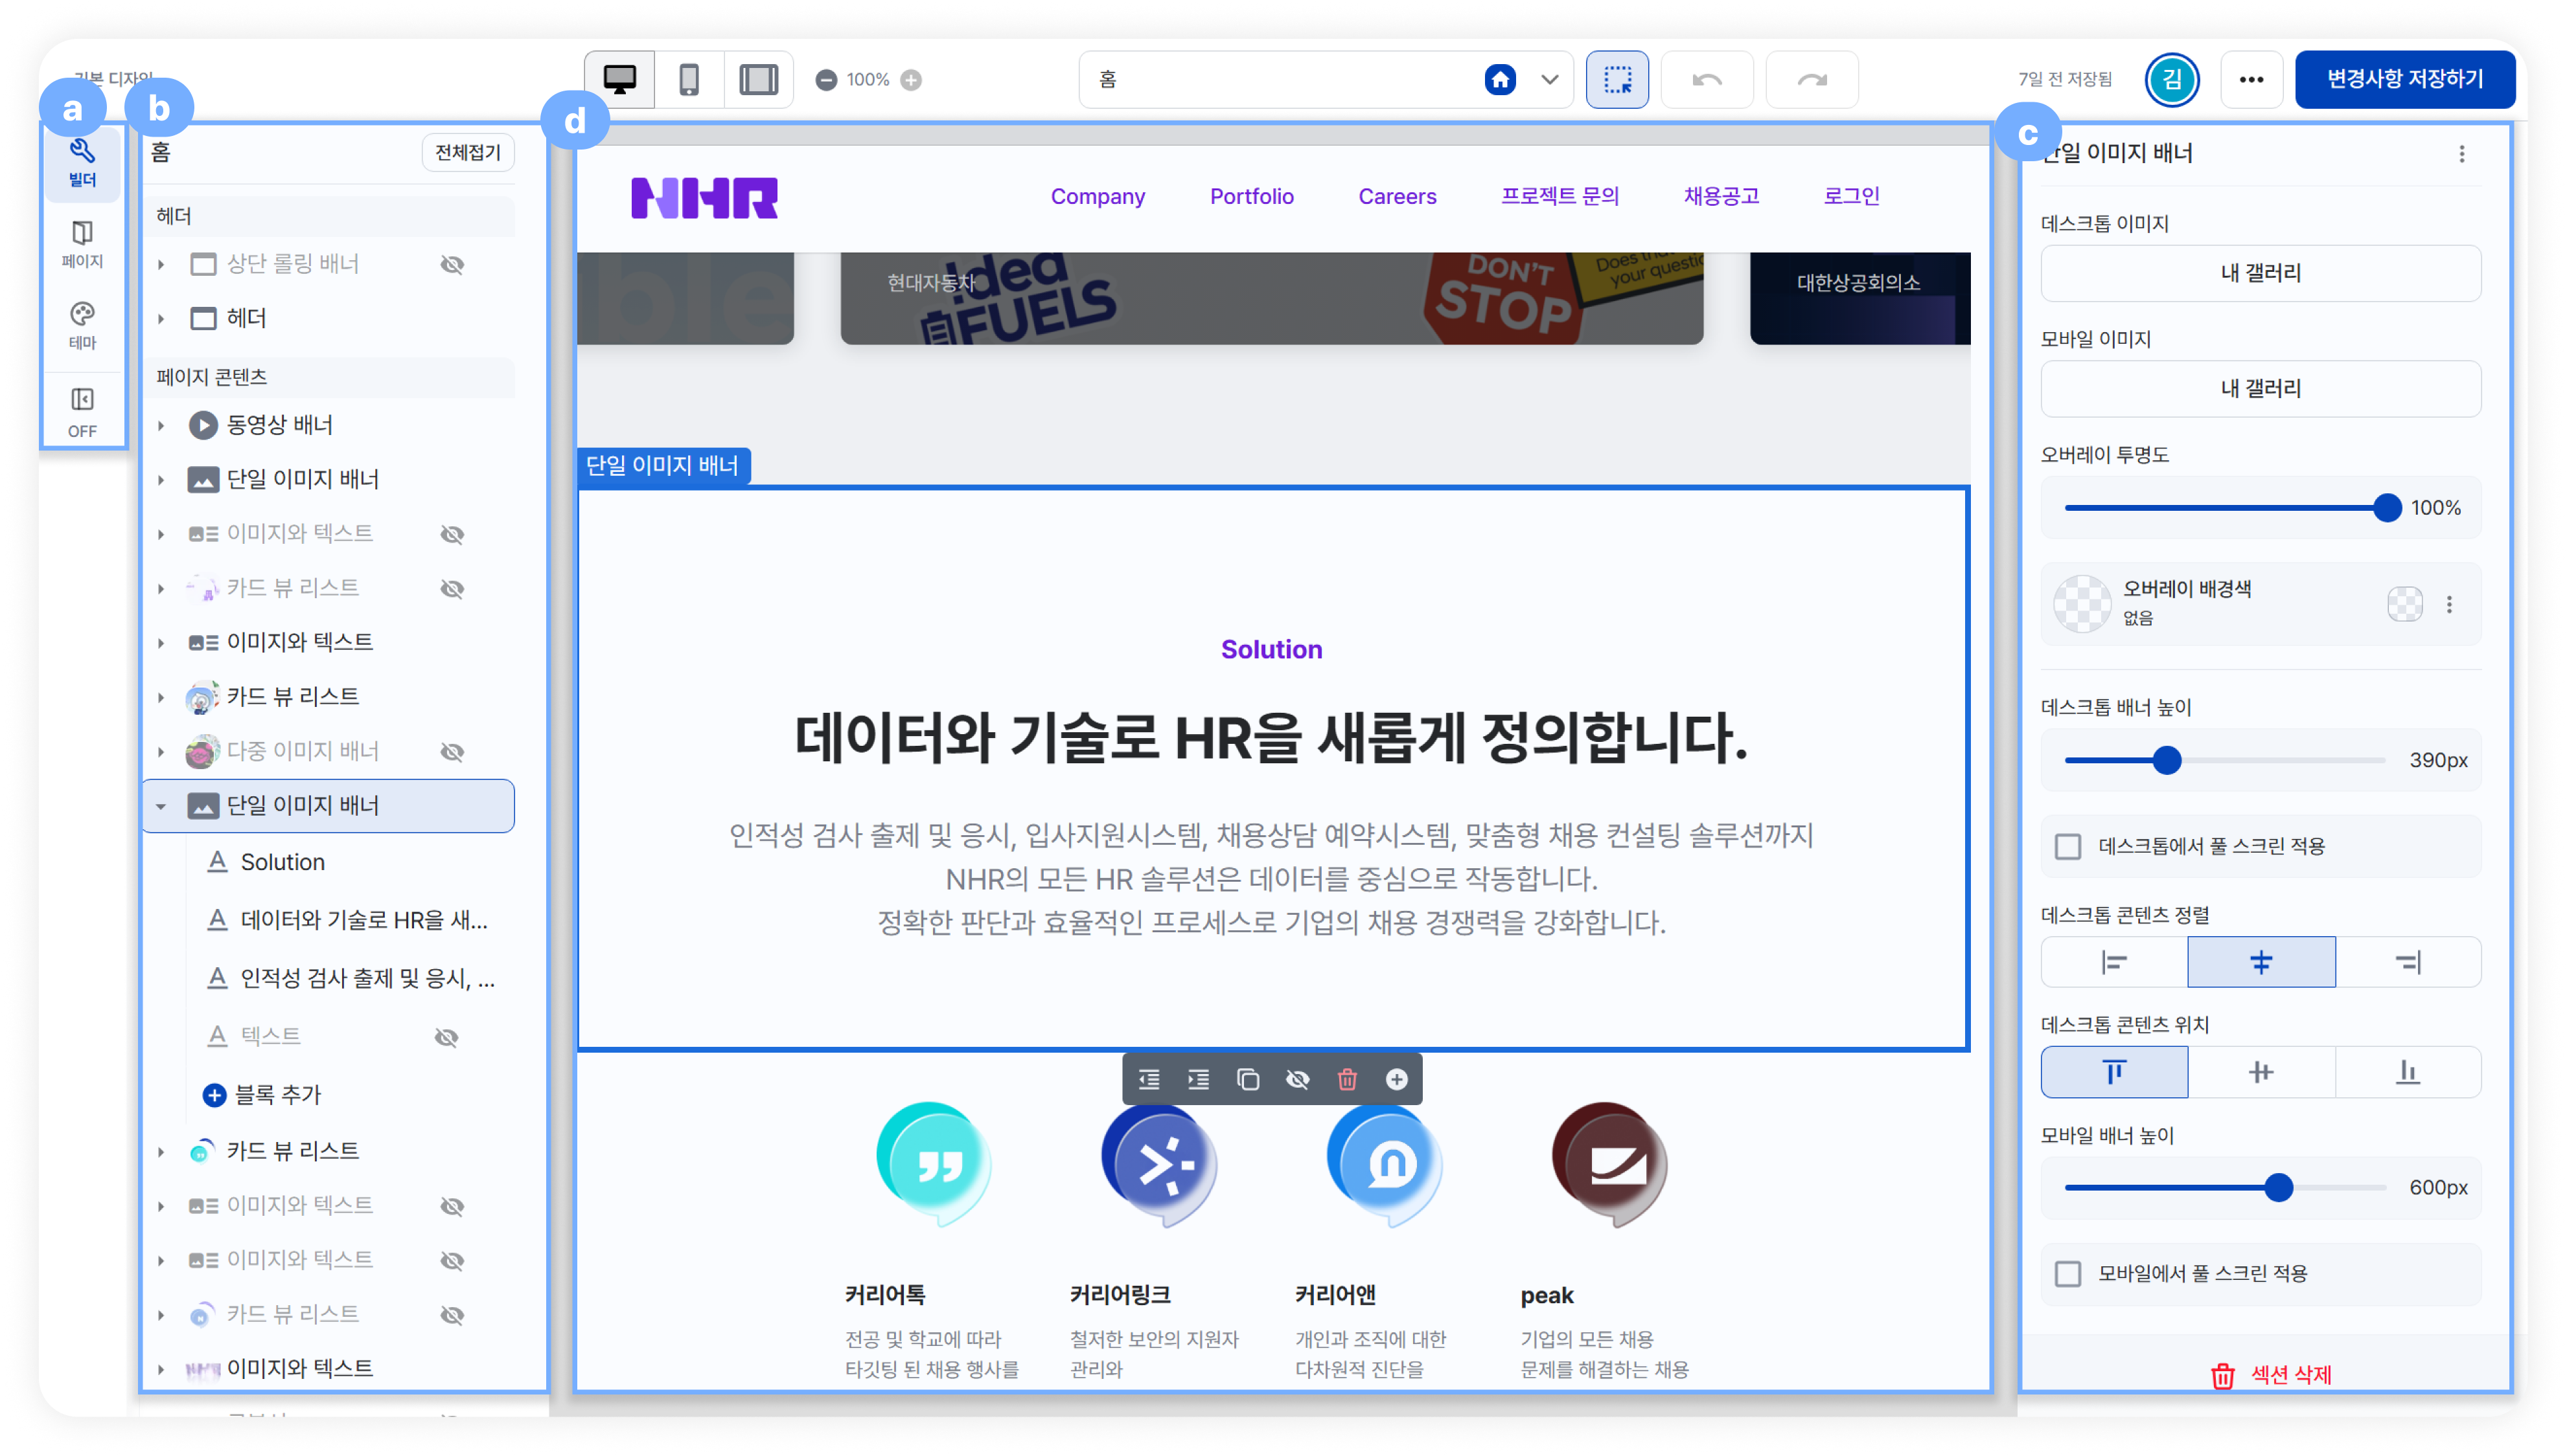This screenshot has width=2567, height=1456.
Task: Open the 테마 palette panel
Action: pos(82,325)
